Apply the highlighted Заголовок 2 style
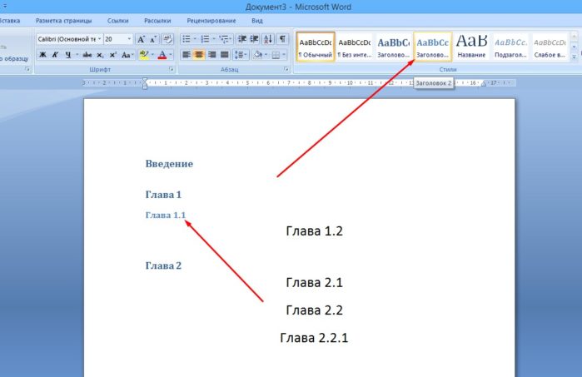The width and height of the screenshot is (582, 377). click(432, 47)
